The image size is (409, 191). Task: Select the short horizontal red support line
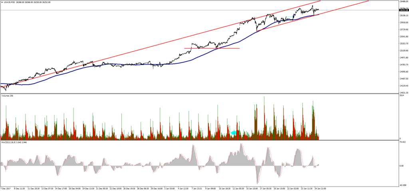coord(212,48)
